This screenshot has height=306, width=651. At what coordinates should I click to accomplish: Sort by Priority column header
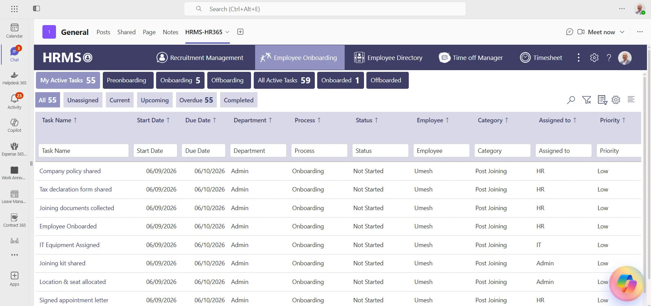pyautogui.click(x=613, y=120)
